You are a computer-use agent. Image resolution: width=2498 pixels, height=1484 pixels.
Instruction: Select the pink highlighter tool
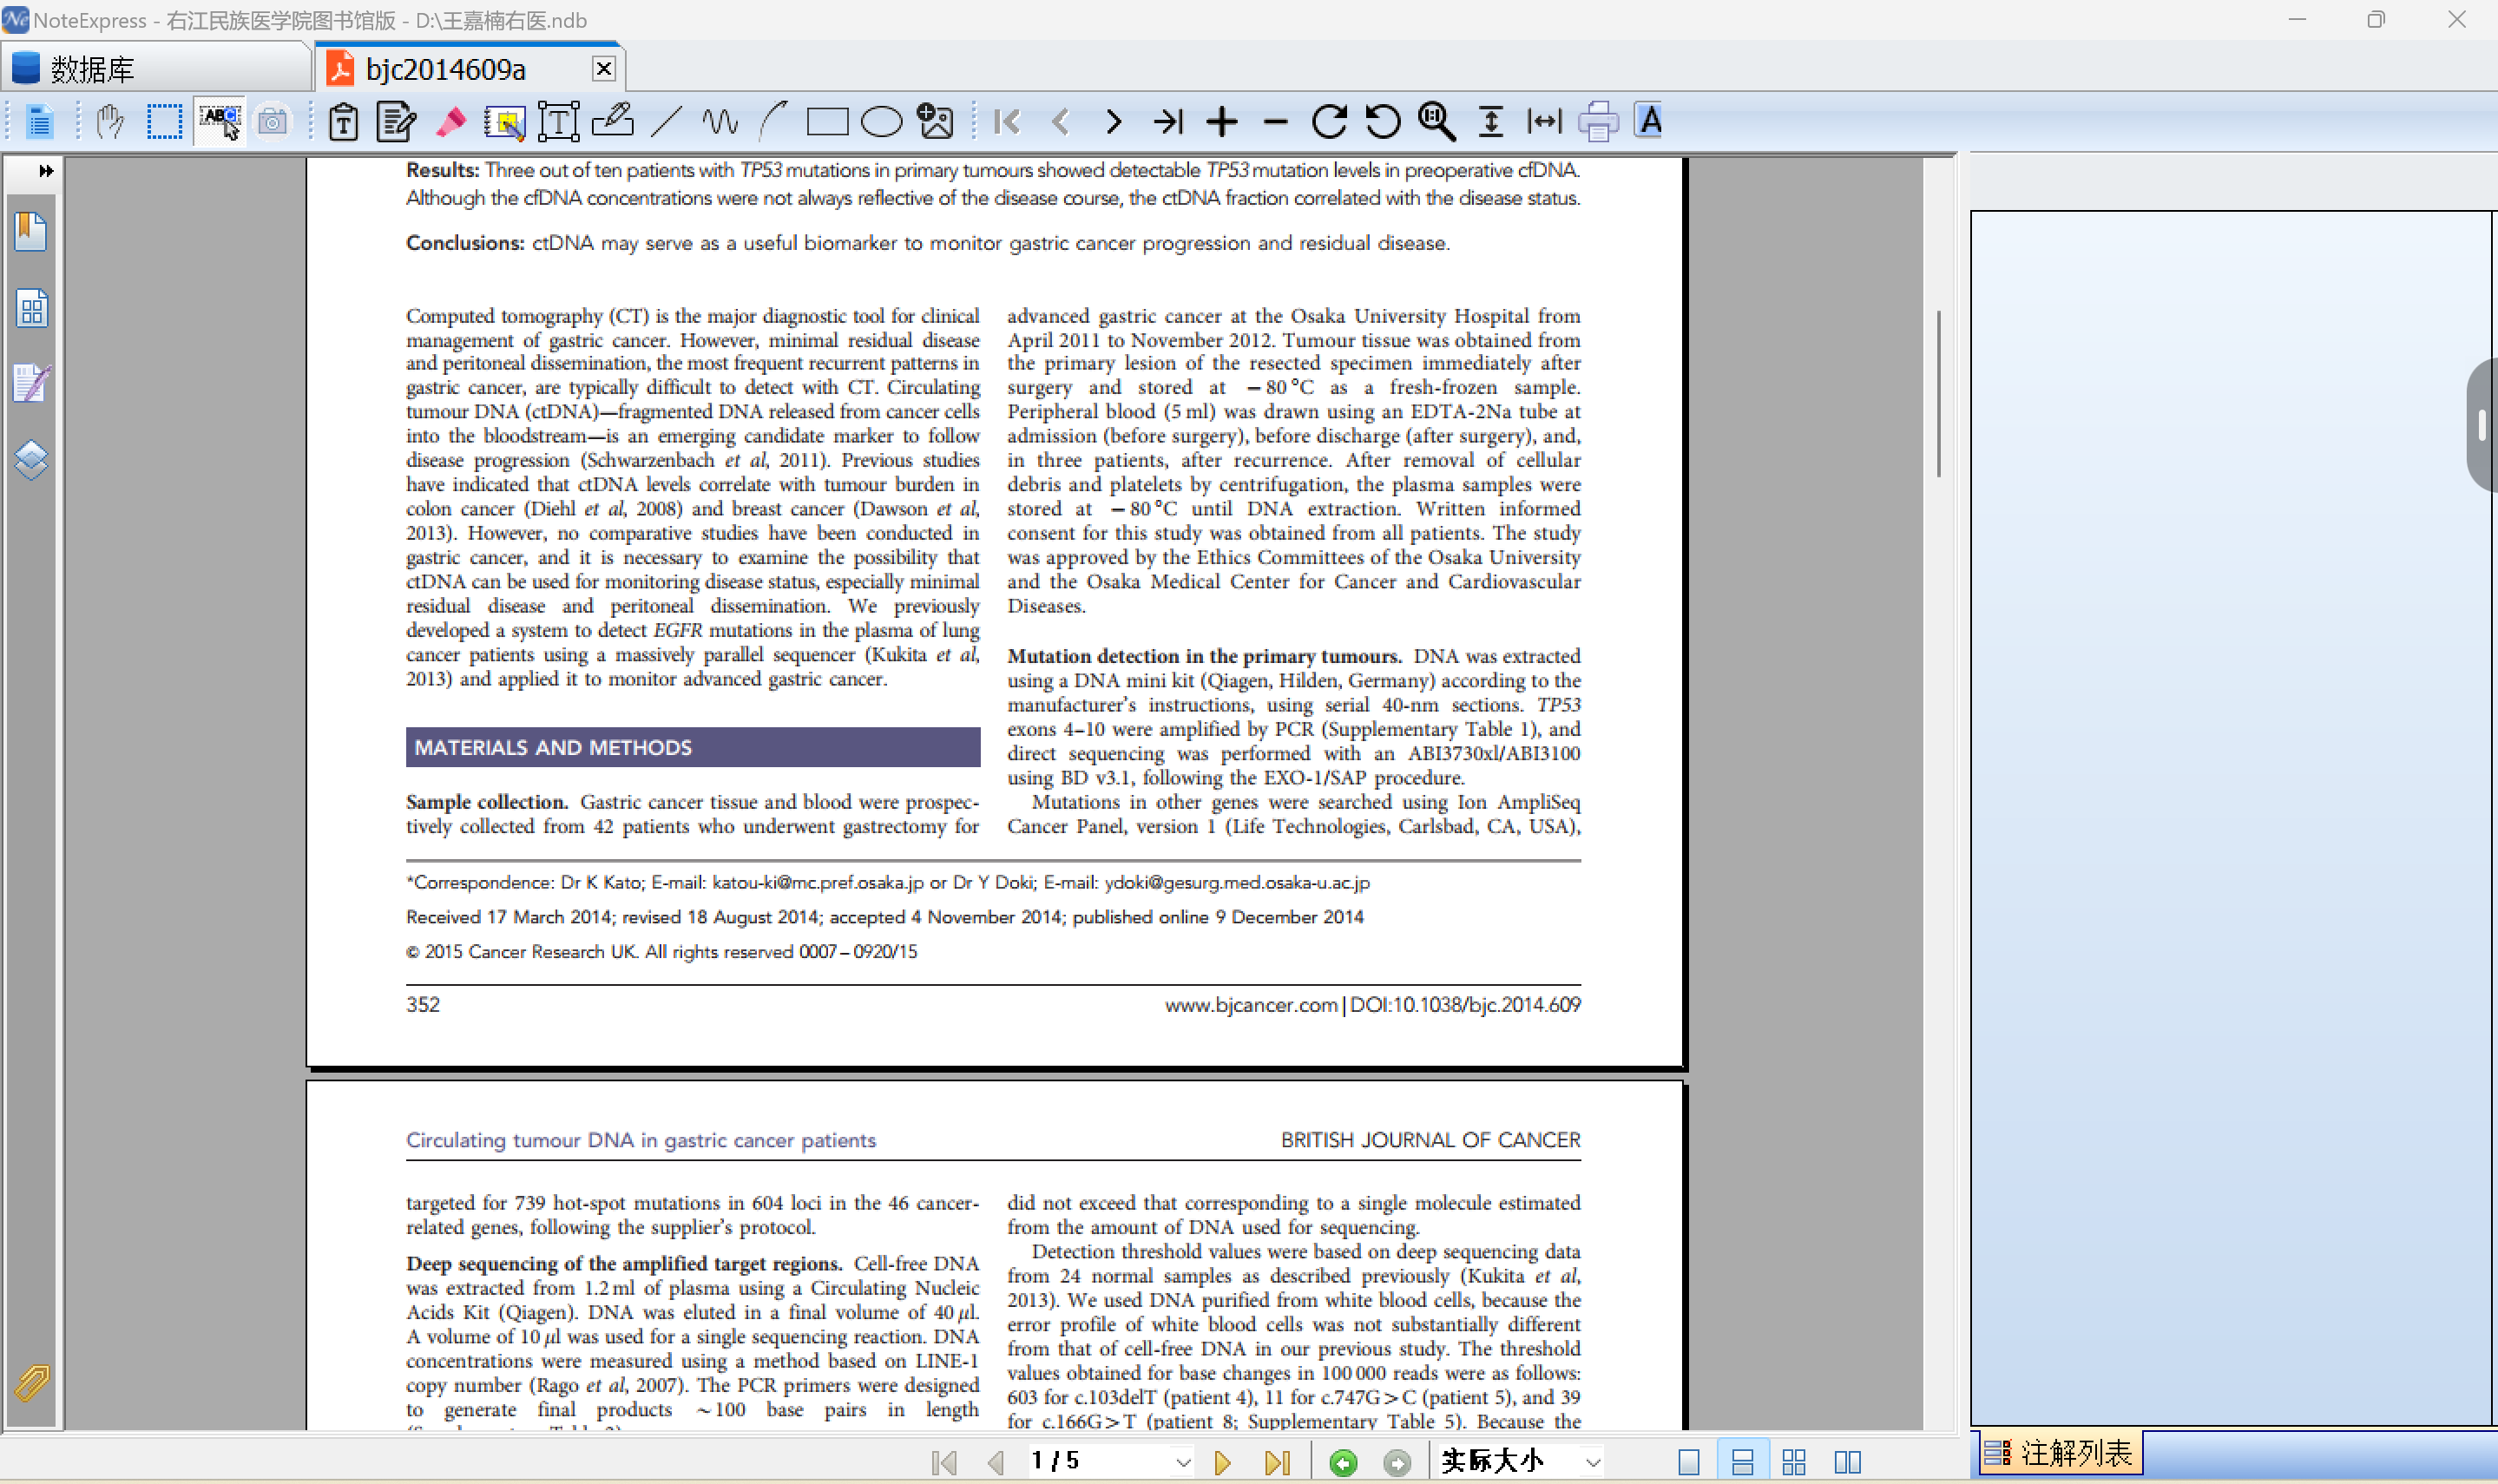click(x=451, y=122)
